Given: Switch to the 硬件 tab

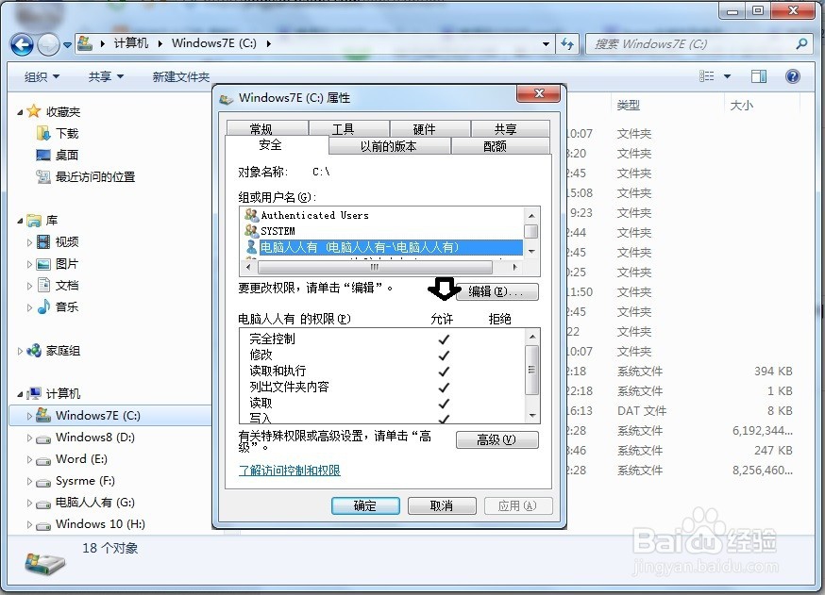Looking at the screenshot, I should point(429,129).
